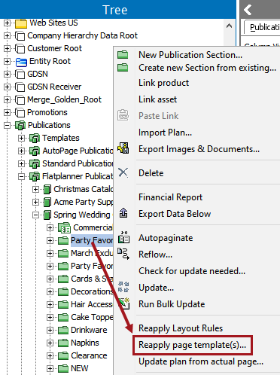
Task: Collapse the Spring Wedding node
Action: 35,215
